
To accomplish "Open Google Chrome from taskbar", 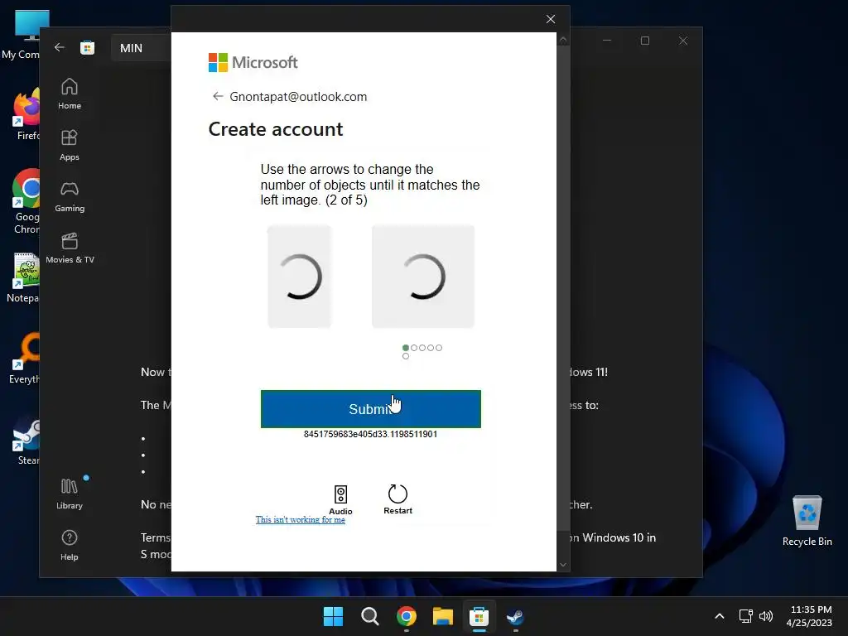I will 406,616.
